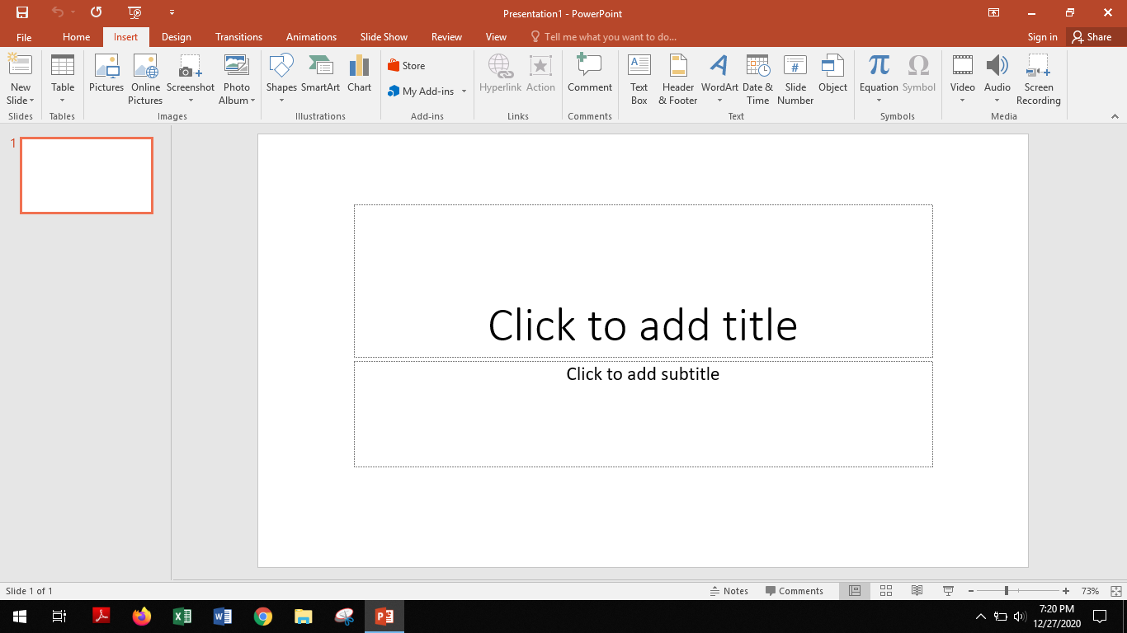
Task: Click the Sign in link
Action: point(1042,36)
